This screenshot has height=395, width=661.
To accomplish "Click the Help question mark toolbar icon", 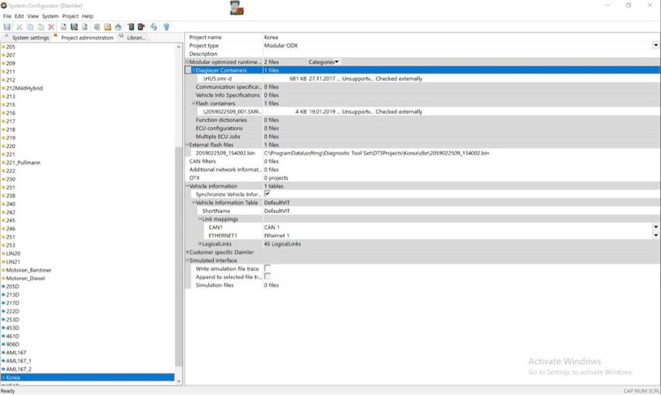I will (x=166, y=26).
